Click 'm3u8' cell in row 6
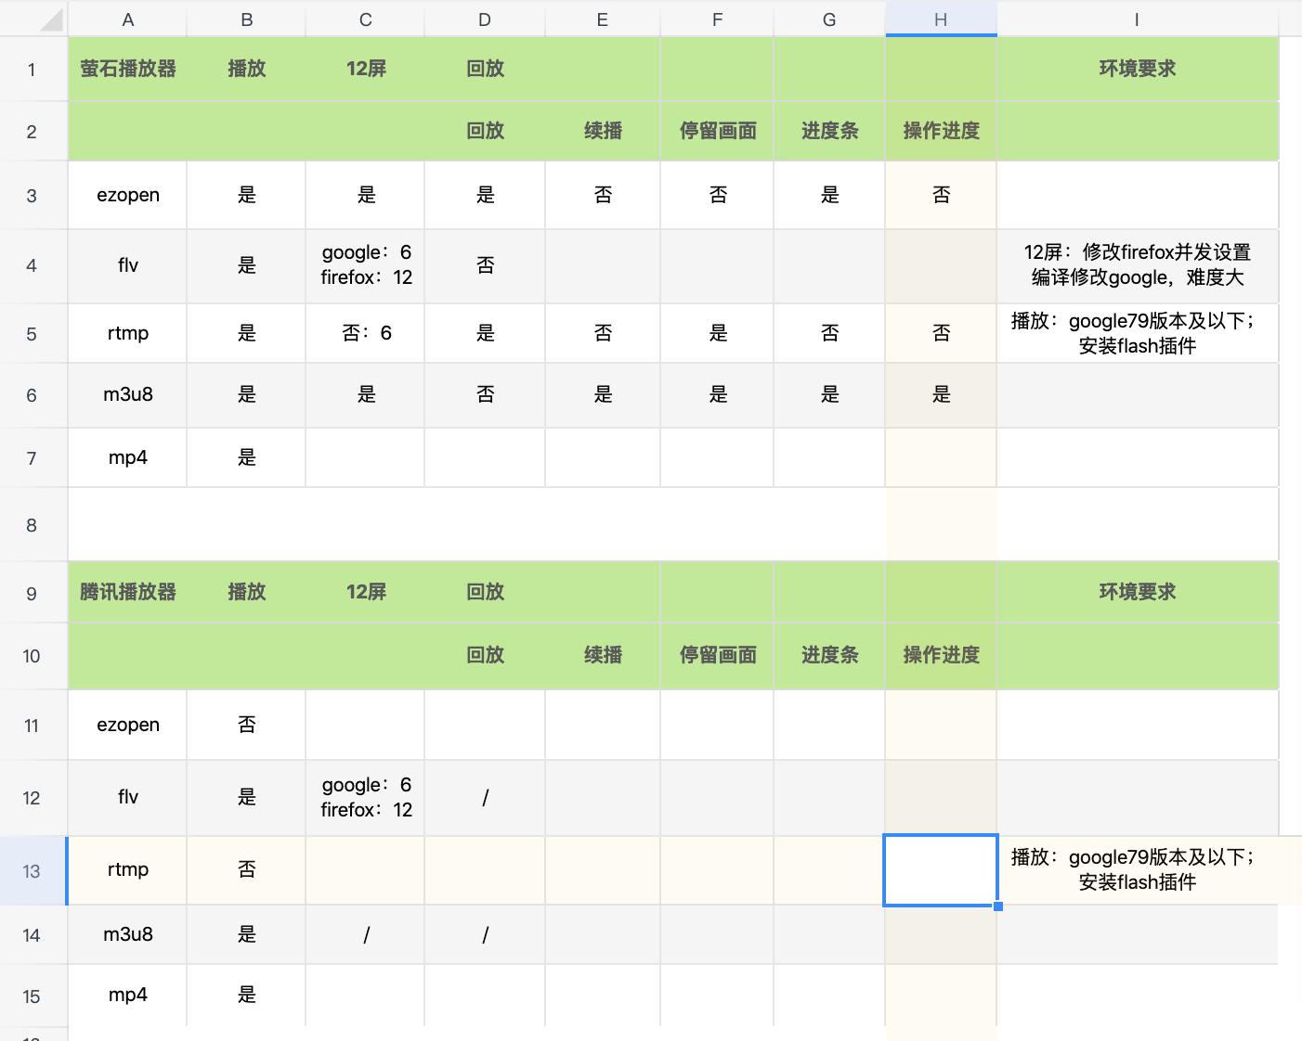The image size is (1302, 1041). click(128, 394)
